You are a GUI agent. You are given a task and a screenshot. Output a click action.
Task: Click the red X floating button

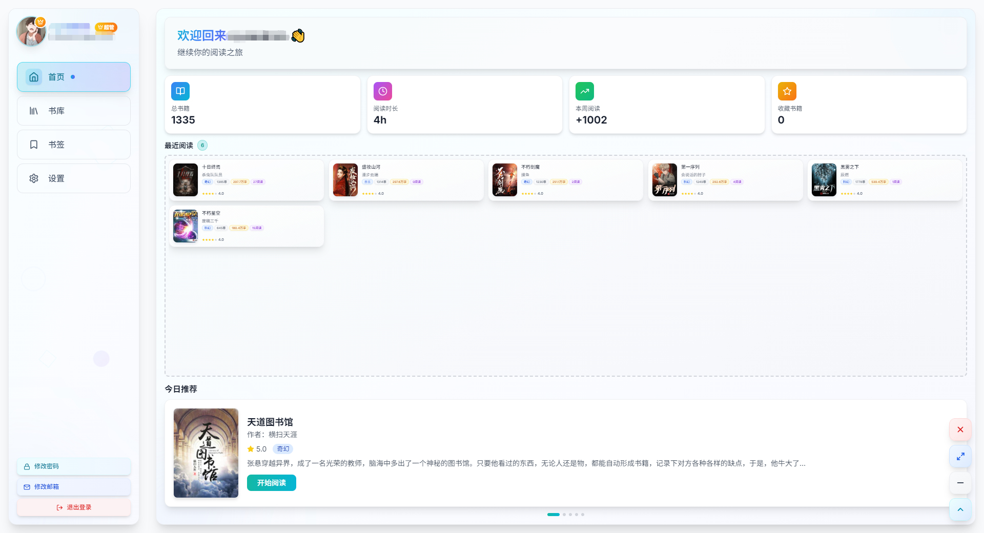[x=960, y=429]
